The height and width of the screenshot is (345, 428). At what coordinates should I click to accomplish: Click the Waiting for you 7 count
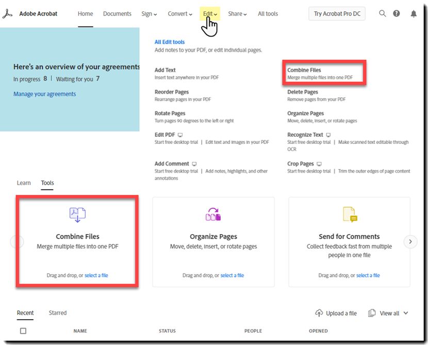78,79
